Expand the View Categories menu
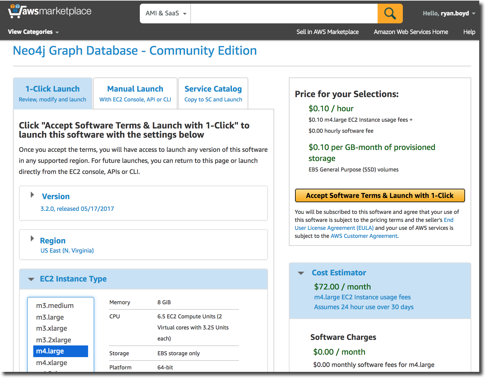 pyautogui.click(x=33, y=32)
